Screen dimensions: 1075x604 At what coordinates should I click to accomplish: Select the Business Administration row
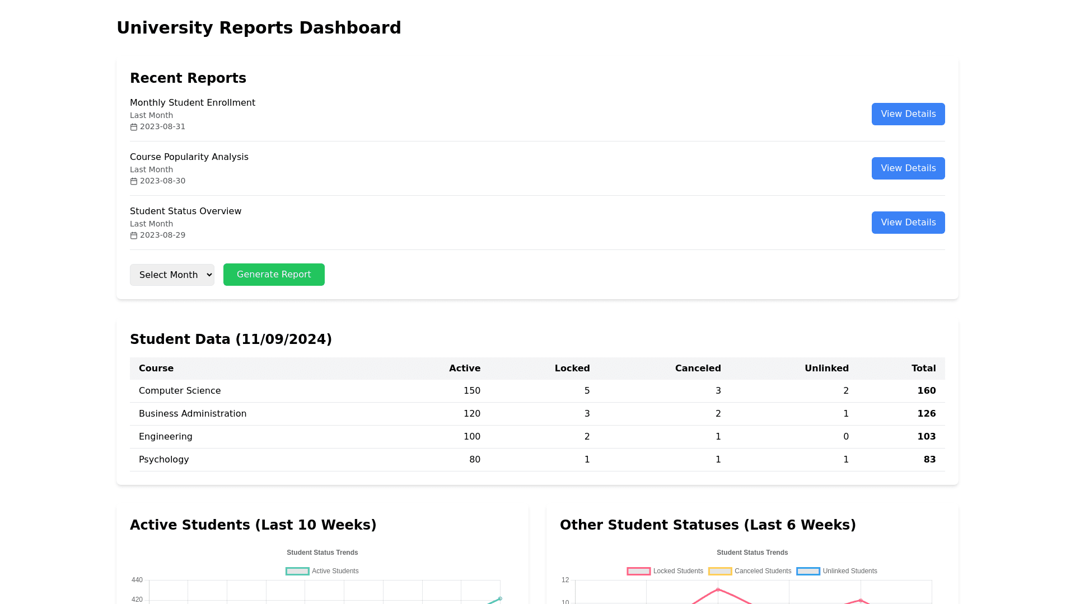193,414
